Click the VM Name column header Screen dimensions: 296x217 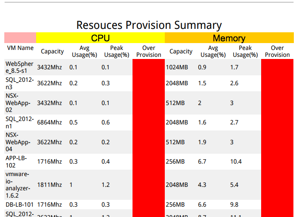(20, 48)
